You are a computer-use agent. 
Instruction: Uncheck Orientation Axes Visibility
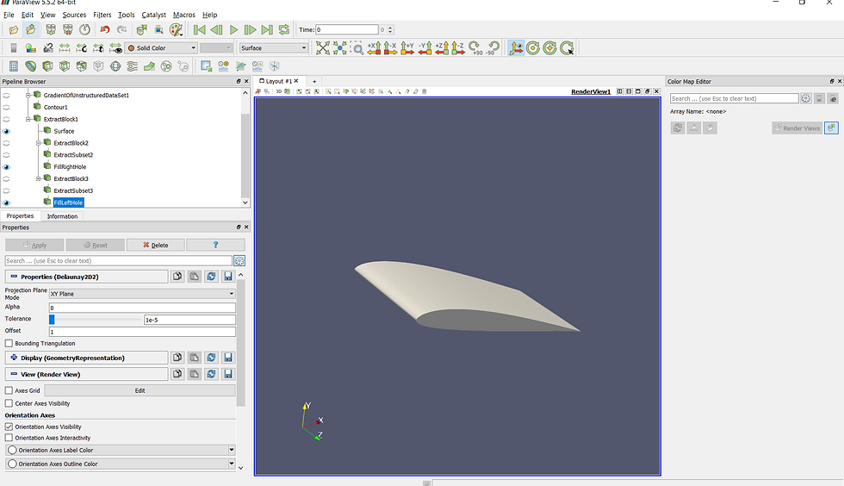pos(9,427)
